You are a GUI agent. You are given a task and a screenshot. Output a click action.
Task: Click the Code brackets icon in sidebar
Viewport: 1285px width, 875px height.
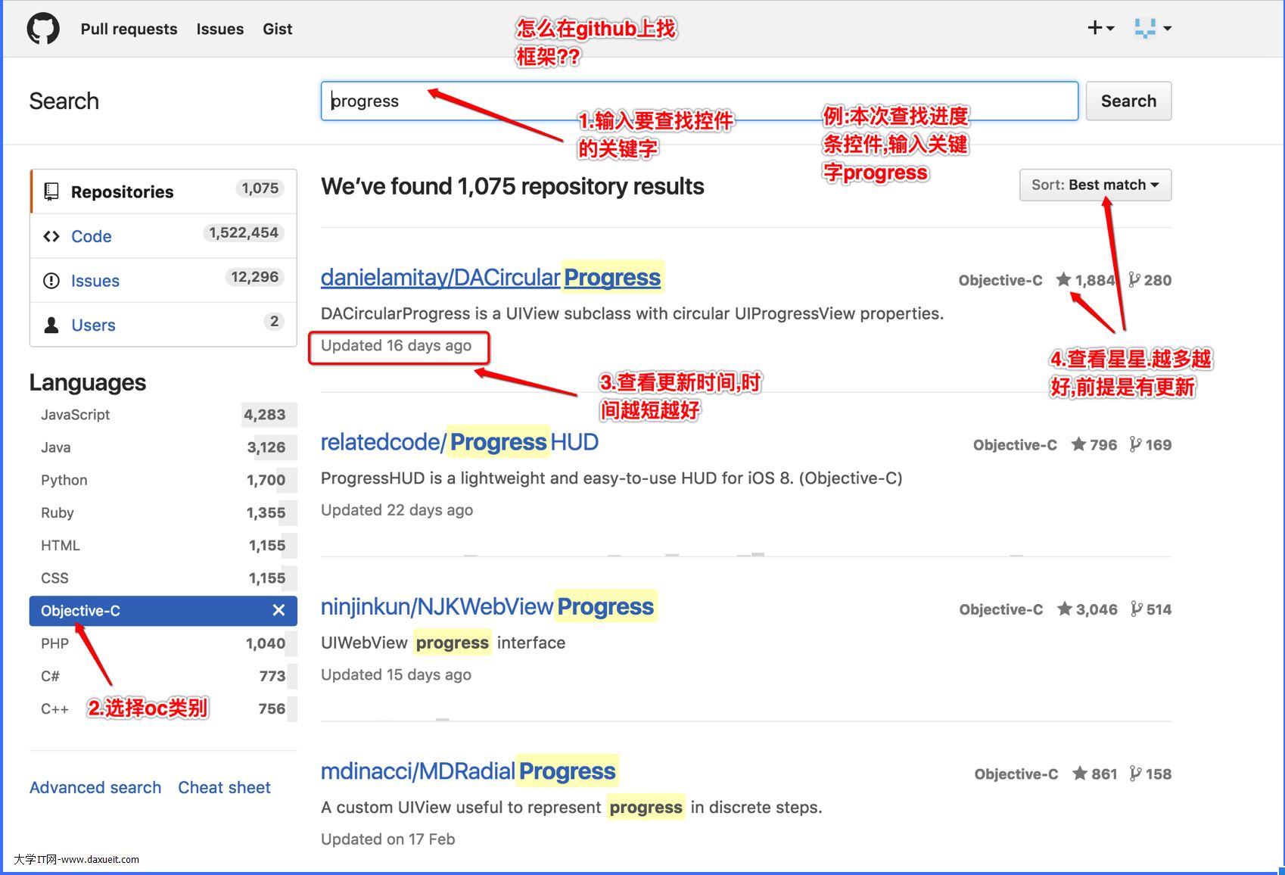(x=51, y=236)
